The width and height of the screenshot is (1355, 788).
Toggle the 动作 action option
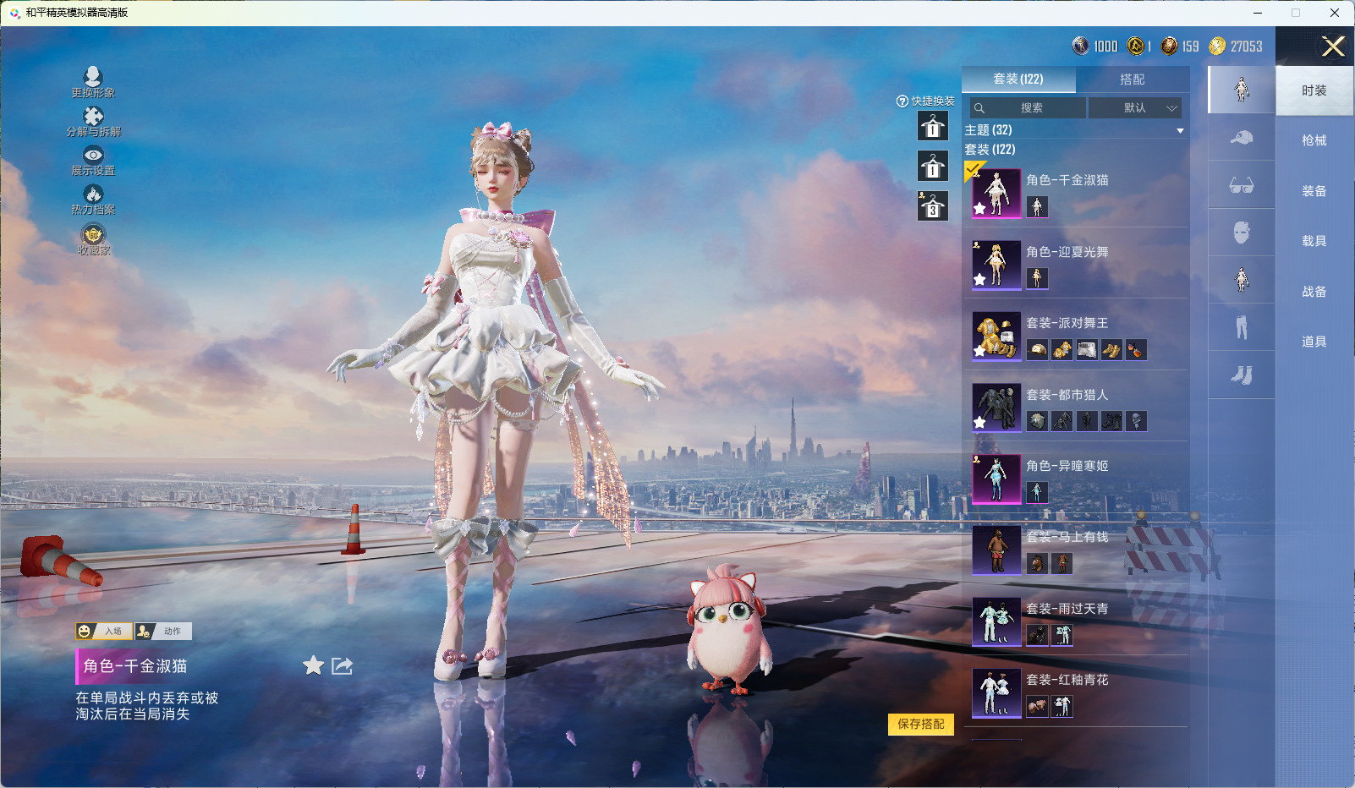(164, 632)
